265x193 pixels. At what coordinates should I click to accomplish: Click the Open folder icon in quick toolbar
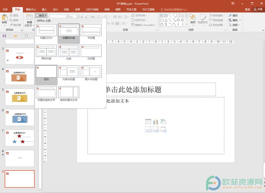point(15,36)
